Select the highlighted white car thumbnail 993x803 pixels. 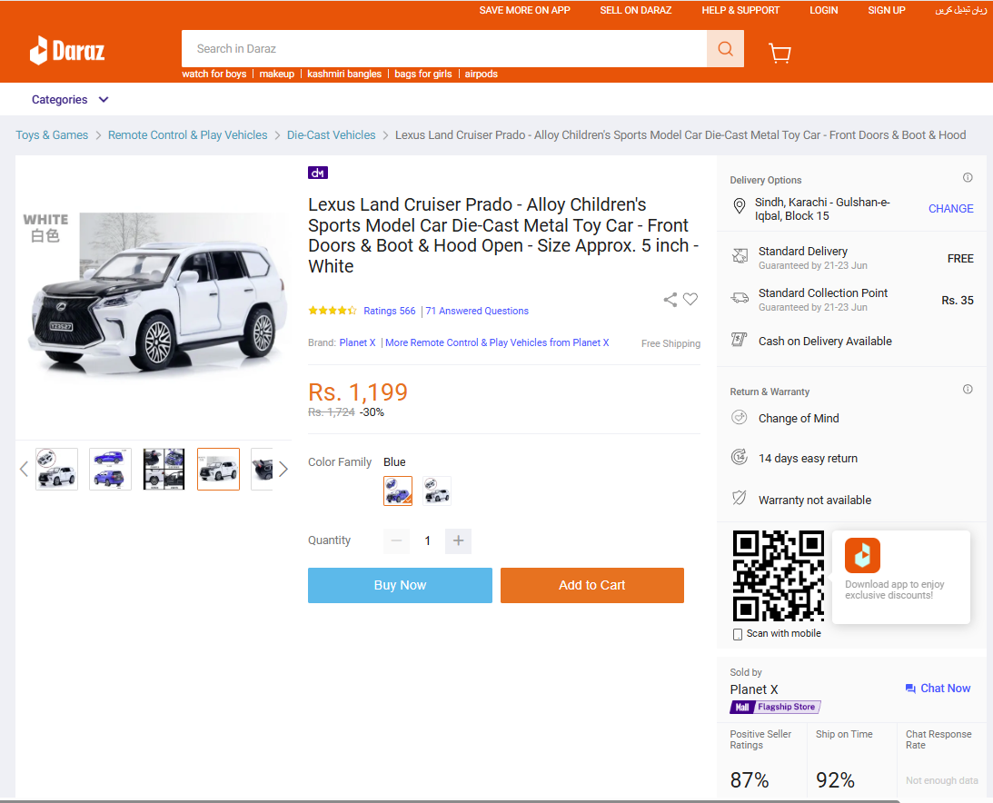pyautogui.click(x=218, y=470)
